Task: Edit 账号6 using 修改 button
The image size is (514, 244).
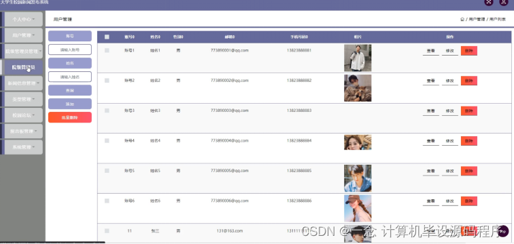Action: tap(450, 201)
